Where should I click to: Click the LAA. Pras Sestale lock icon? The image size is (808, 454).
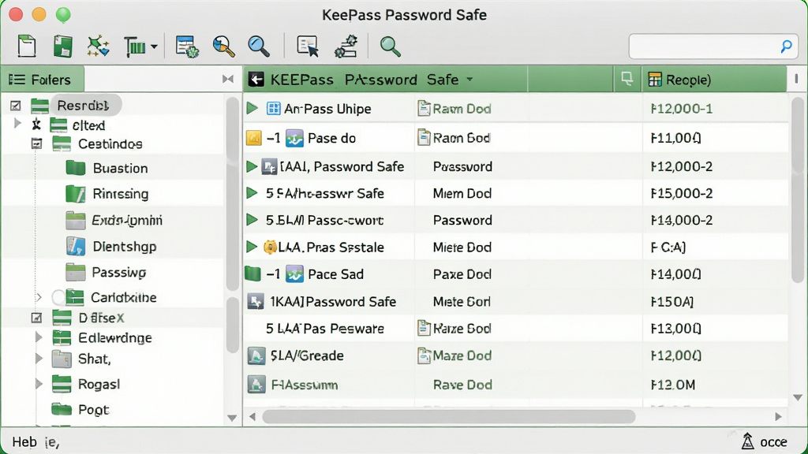pyautogui.click(x=270, y=247)
